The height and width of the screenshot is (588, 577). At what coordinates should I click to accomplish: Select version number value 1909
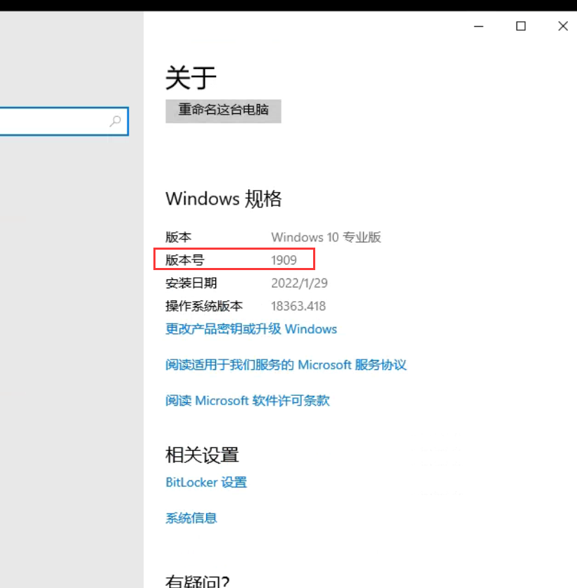click(x=284, y=260)
